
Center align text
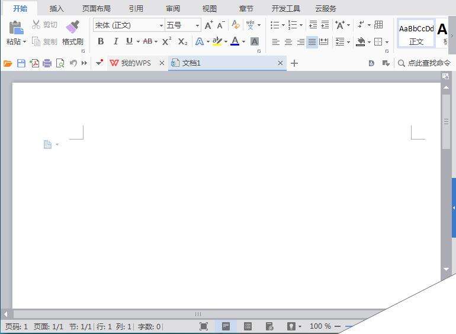point(288,42)
